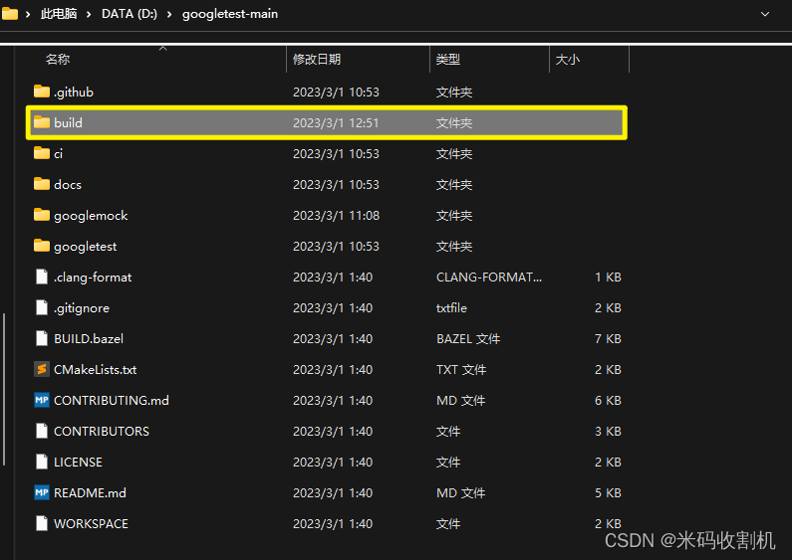Sort by 大小 column header
Image resolution: width=792 pixels, height=560 pixels.
[567, 59]
